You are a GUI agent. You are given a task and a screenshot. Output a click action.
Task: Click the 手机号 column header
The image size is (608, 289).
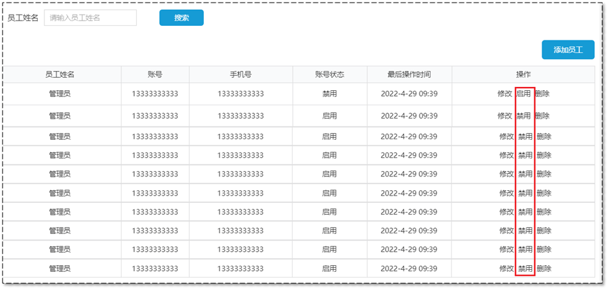pos(240,74)
